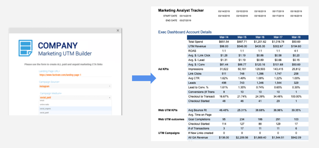Image resolution: width=319 pixels, height=148 pixels.
Task: Click the Avg. $ / Link Click label
Action: pyautogui.click(x=199, y=56)
